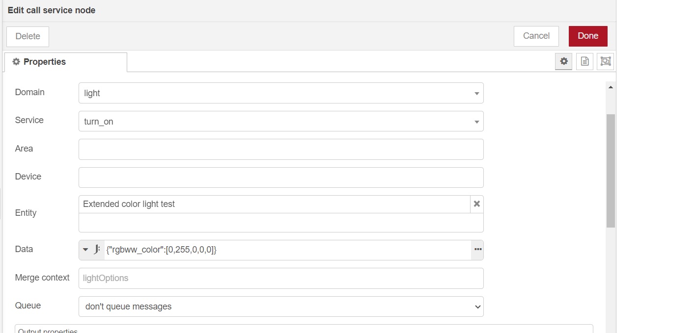Click the J: type indicator on Data field
Image resolution: width=696 pixels, height=333 pixels.
coord(98,250)
